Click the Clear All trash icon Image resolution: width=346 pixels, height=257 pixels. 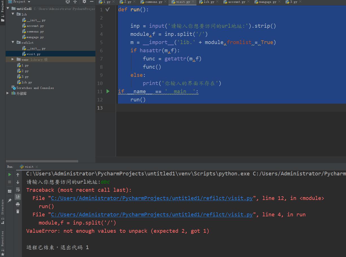(x=18, y=211)
